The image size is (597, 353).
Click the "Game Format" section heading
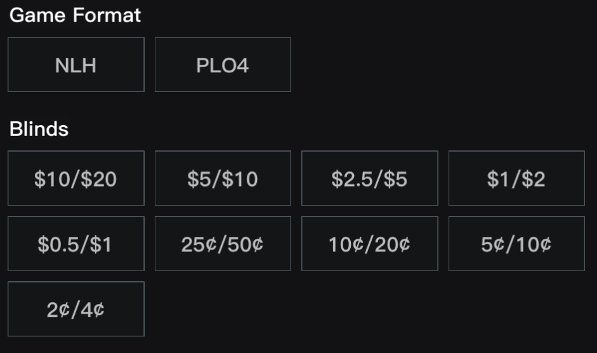coord(75,15)
